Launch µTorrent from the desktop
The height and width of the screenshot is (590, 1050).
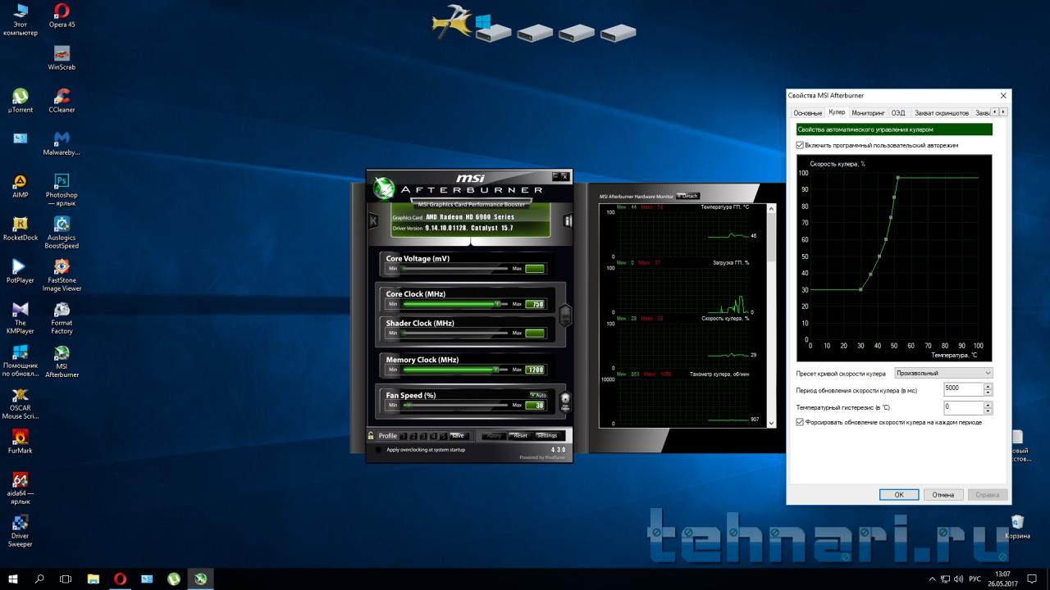point(21,100)
